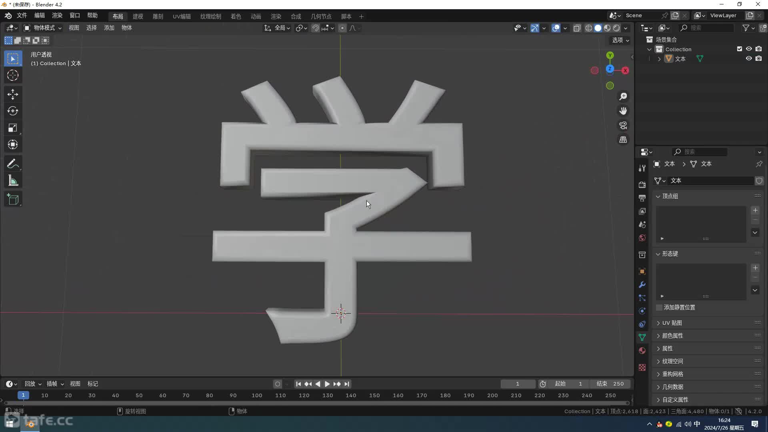The height and width of the screenshot is (432, 768).
Task: Hide the 文本 object in viewport
Action: pos(749,58)
